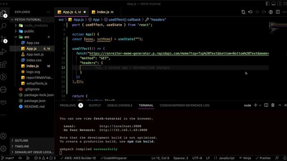
Task: Change indentation via Spaces: 2
Action: [181, 158]
